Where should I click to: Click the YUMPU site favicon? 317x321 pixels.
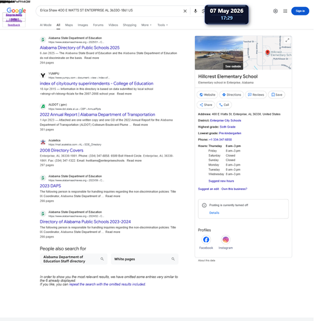(x=43, y=76)
